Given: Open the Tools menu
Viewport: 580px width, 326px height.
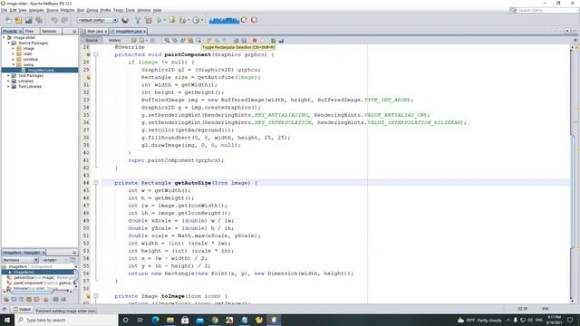Looking at the screenshot, I should point(130,10).
